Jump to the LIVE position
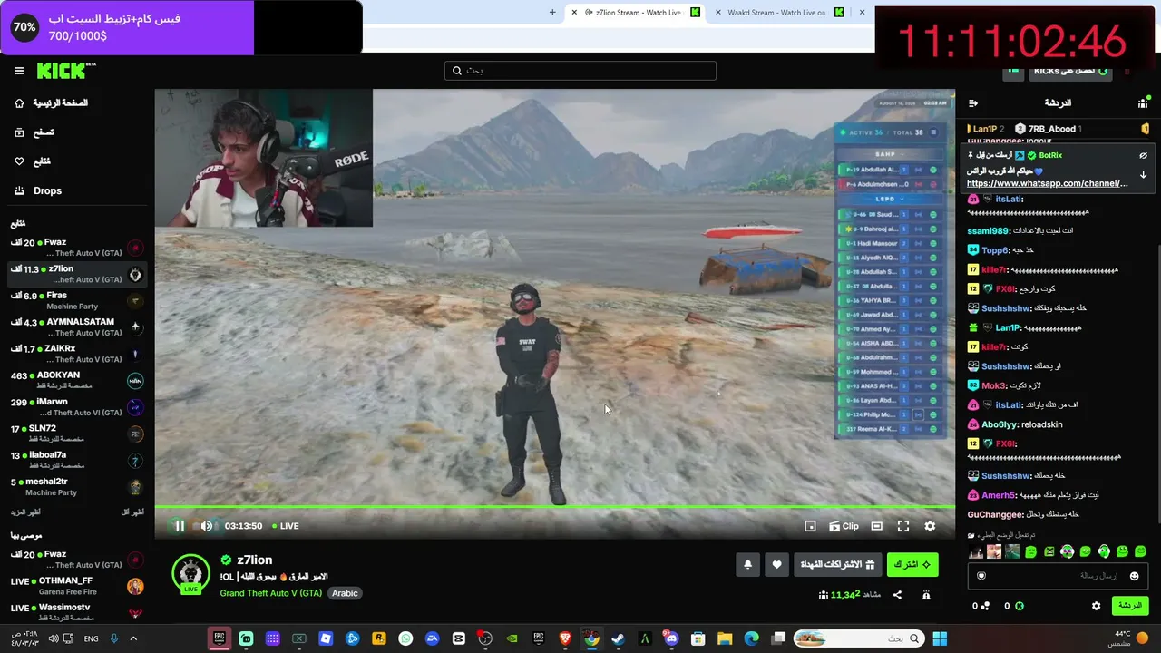 point(286,526)
